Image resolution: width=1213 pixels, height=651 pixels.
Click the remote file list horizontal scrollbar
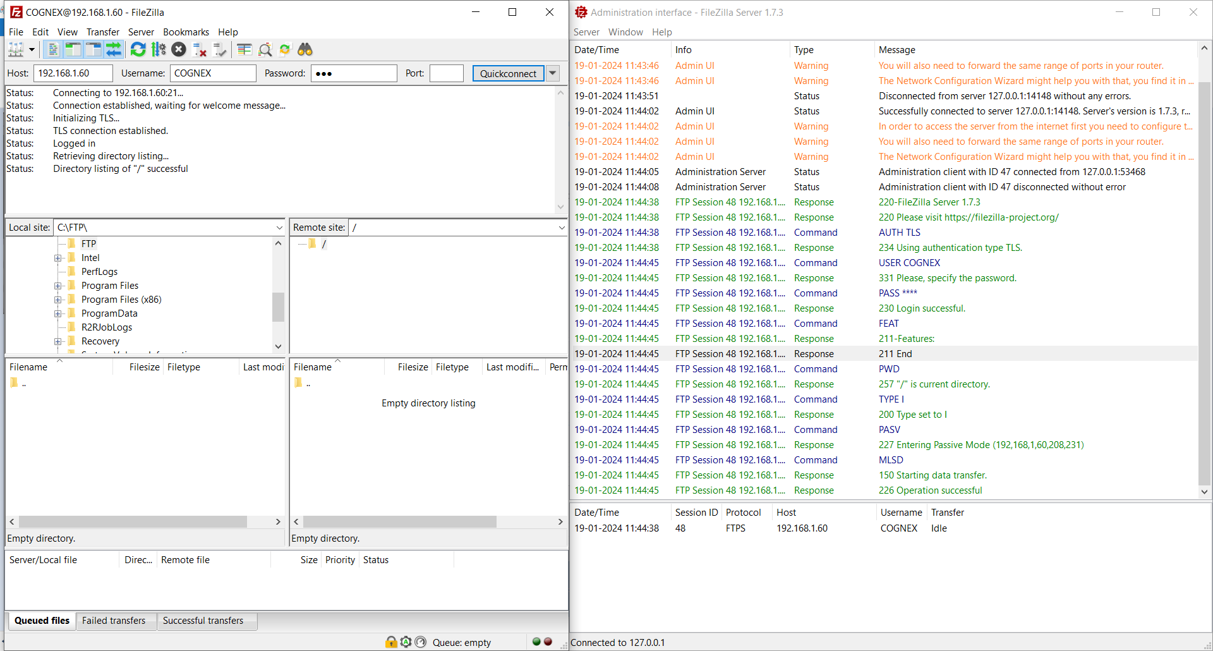coord(399,522)
